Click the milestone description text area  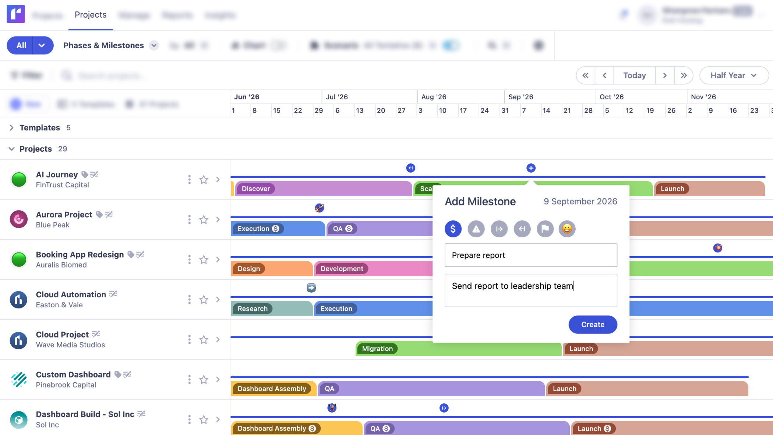click(531, 290)
